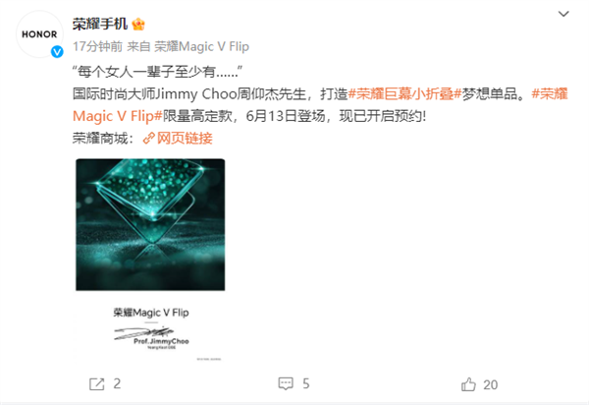Image resolution: width=589 pixels, height=405 pixels.
Task: Open the 荣耀手机 username profile
Action: point(100,24)
